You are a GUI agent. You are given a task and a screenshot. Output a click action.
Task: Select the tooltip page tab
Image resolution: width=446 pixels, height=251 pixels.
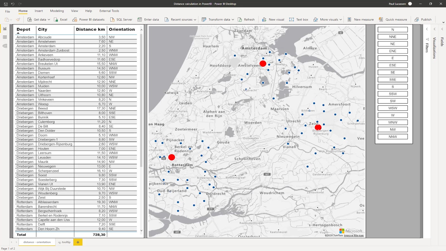(x=64, y=242)
